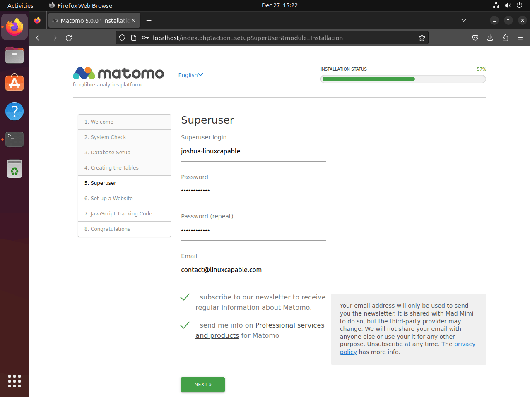The image size is (530, 397).
Task: Reload the Matomo installation page
Action: click(69, 38)
